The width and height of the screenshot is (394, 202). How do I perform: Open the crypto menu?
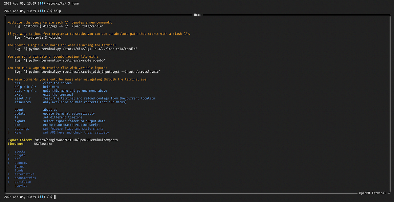(x=20, y=155)
